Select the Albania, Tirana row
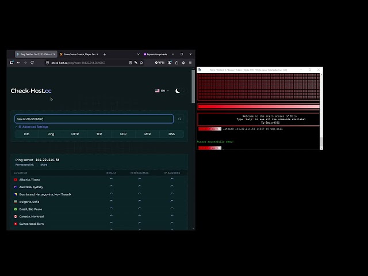 point(99,179)
